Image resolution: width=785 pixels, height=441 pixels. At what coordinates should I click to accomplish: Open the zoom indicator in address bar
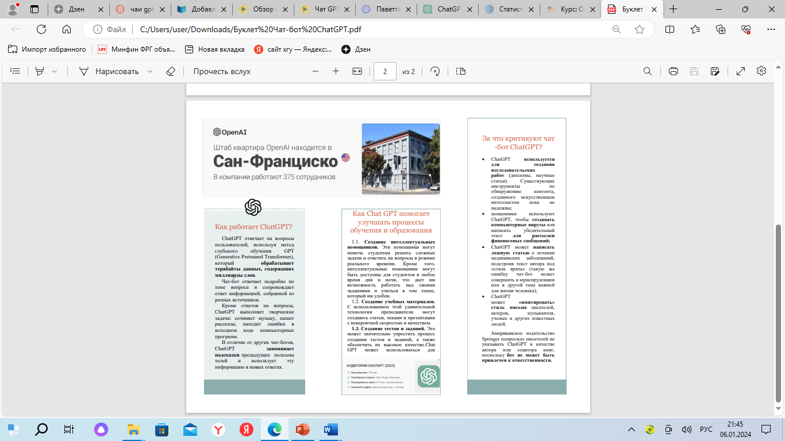[x=617, y=29]
